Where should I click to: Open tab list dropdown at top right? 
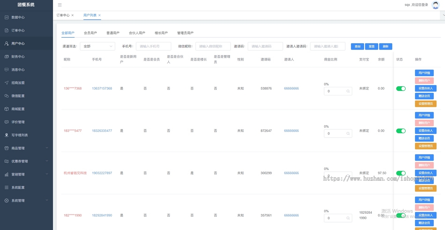tap(443, 15)
